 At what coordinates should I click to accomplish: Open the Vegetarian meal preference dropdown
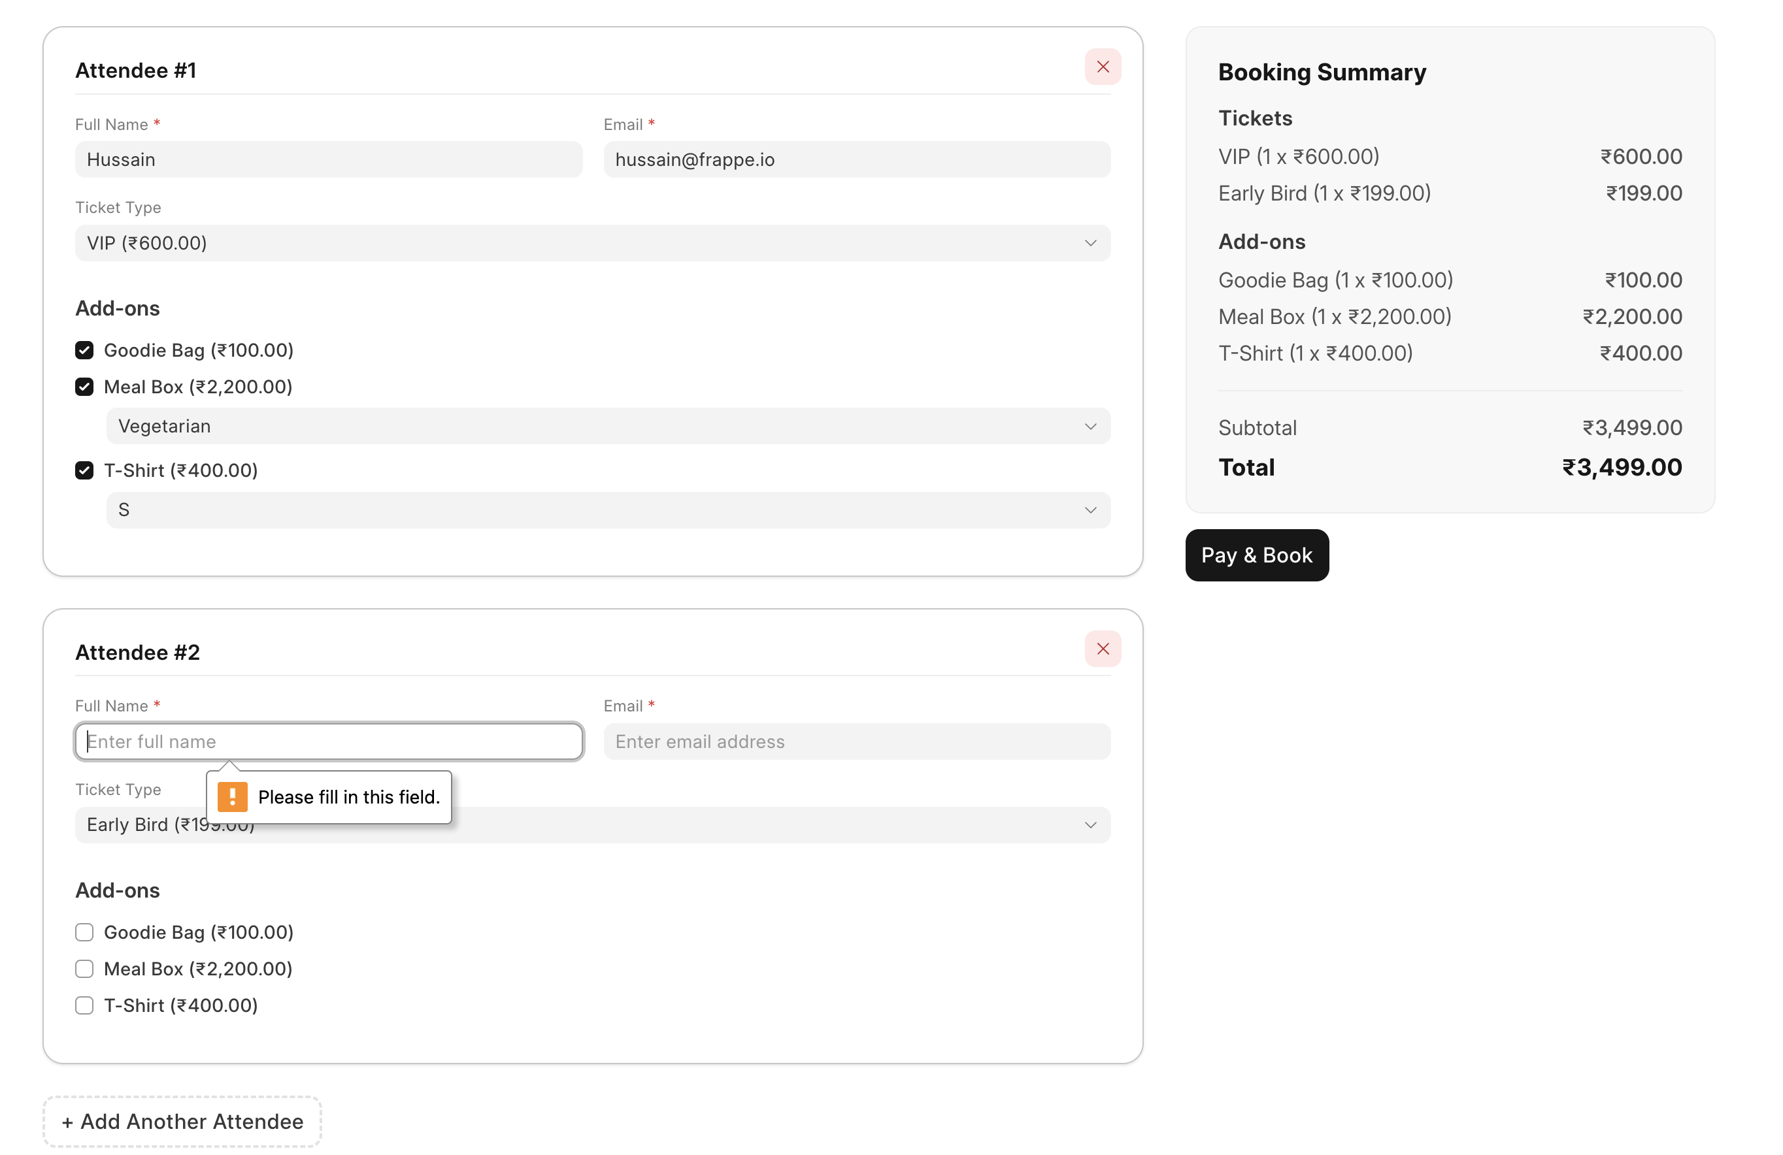pos(608,426)
